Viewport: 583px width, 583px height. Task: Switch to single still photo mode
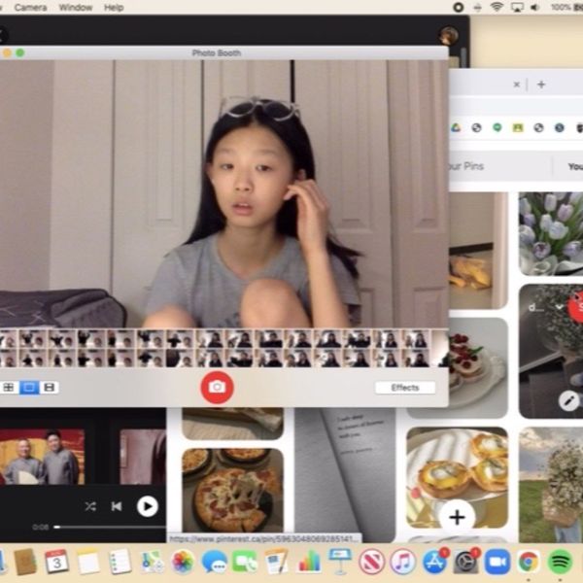(29, 388)
